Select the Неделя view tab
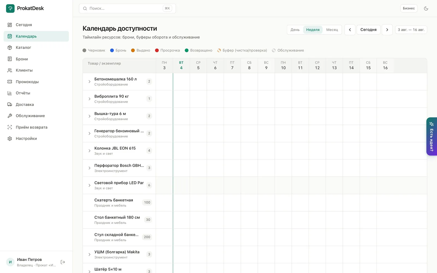The width and height of the screenshot is (437, 273). coord(313,30)
